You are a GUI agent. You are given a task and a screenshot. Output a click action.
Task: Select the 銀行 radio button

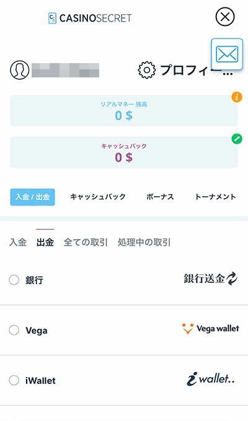pos(14,280)
